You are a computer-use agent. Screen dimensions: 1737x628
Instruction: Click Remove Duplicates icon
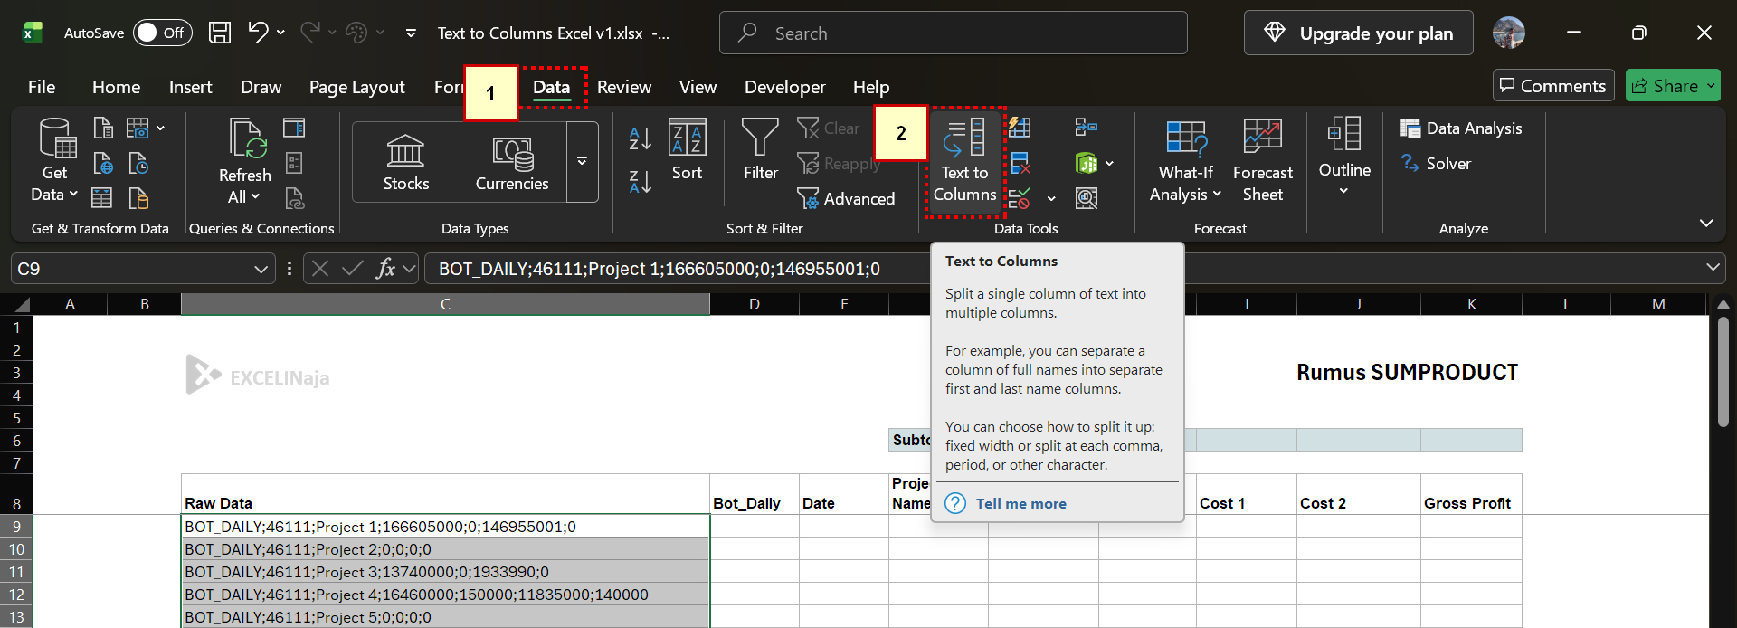pos(1020,164)
